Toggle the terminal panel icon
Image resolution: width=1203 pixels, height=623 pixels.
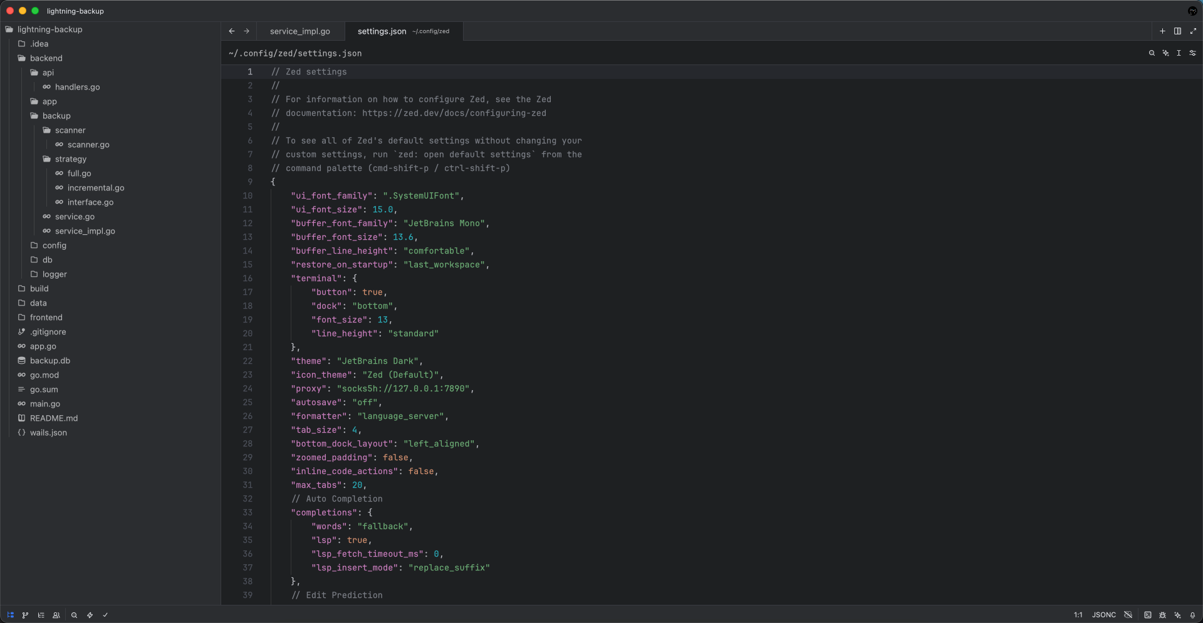tap(1147, 615)
